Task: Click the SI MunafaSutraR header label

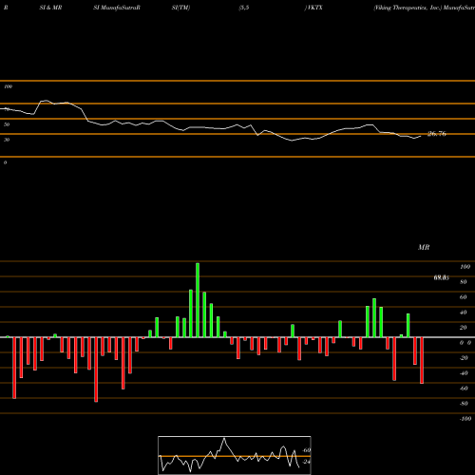Action: 117,8
